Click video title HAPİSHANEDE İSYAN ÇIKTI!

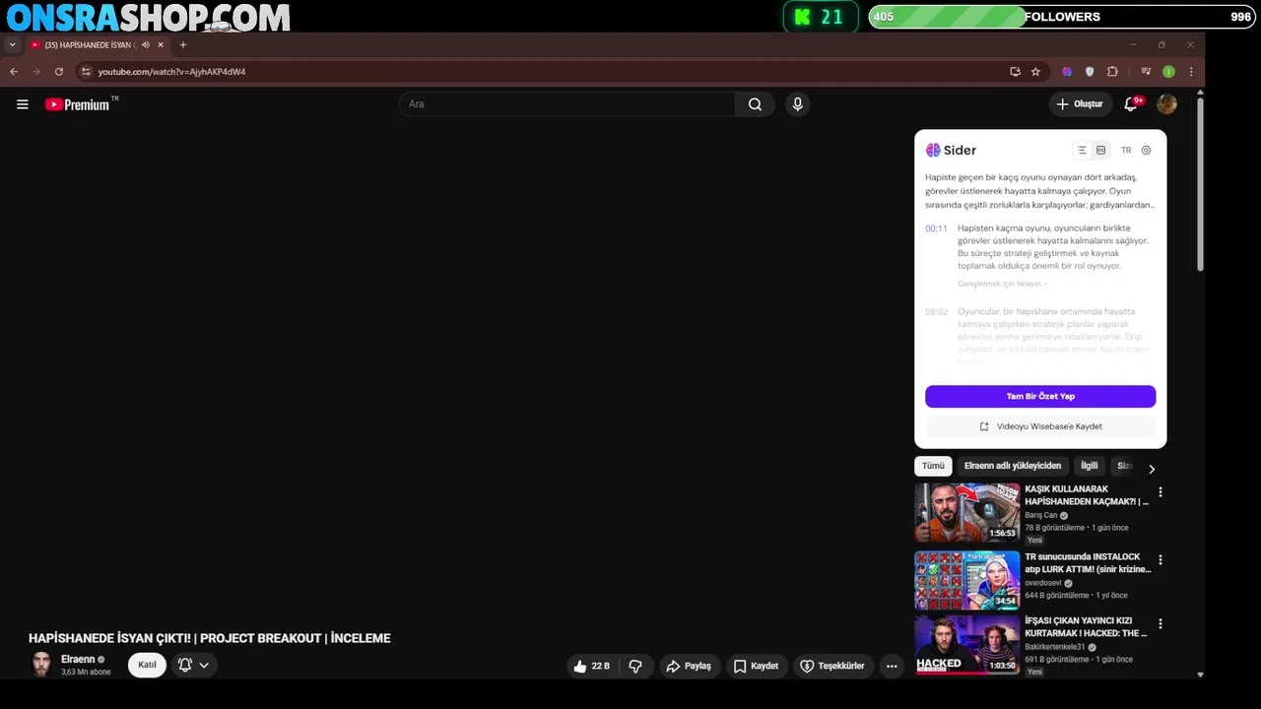pyautogui.click(x=210, y=638)
